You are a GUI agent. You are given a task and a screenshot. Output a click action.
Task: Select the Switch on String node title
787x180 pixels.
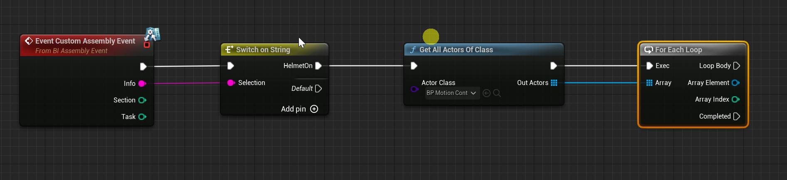(263, 50)
